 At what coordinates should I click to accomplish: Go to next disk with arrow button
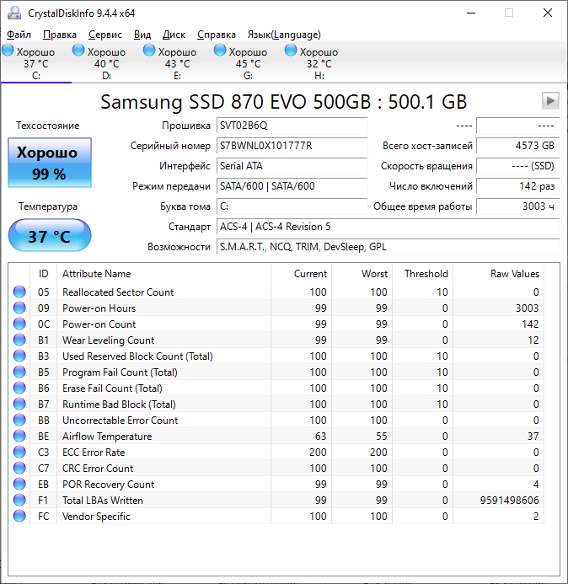click(550, 101)
